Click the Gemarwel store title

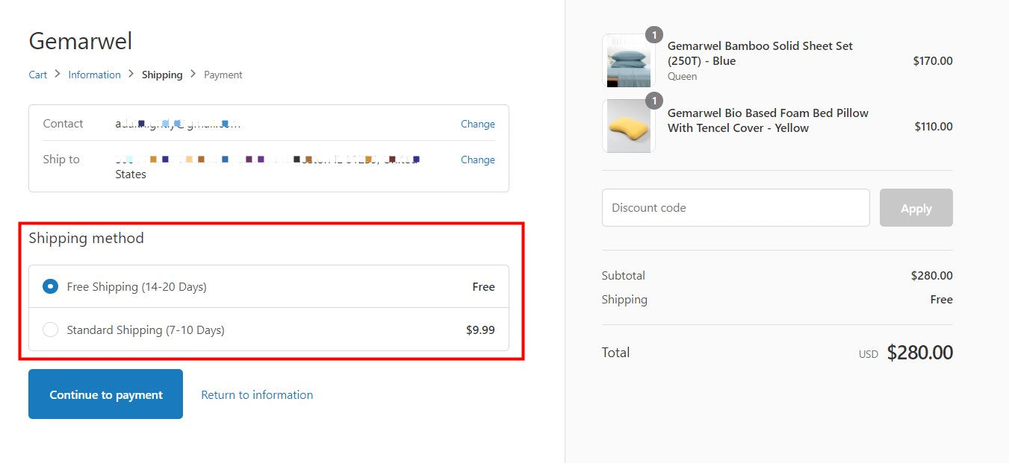[81, 41]
